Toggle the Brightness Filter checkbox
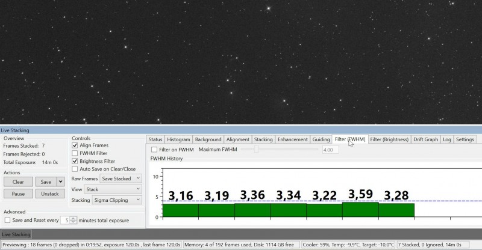Image resolution: width=482 pixels, height=250 pixels. [x=75, y=161]
